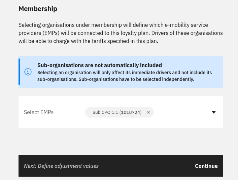Screen dimensions: 238x180
Task: Click the Select EMPs field label
Action: coord(39,112)
